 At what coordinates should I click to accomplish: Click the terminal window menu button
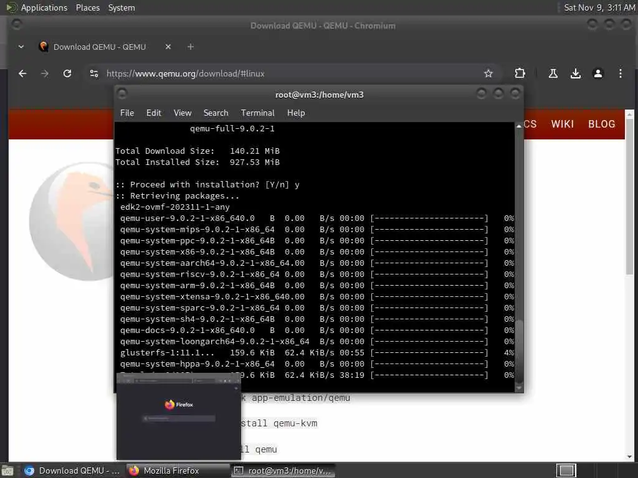tap(122, 94)
